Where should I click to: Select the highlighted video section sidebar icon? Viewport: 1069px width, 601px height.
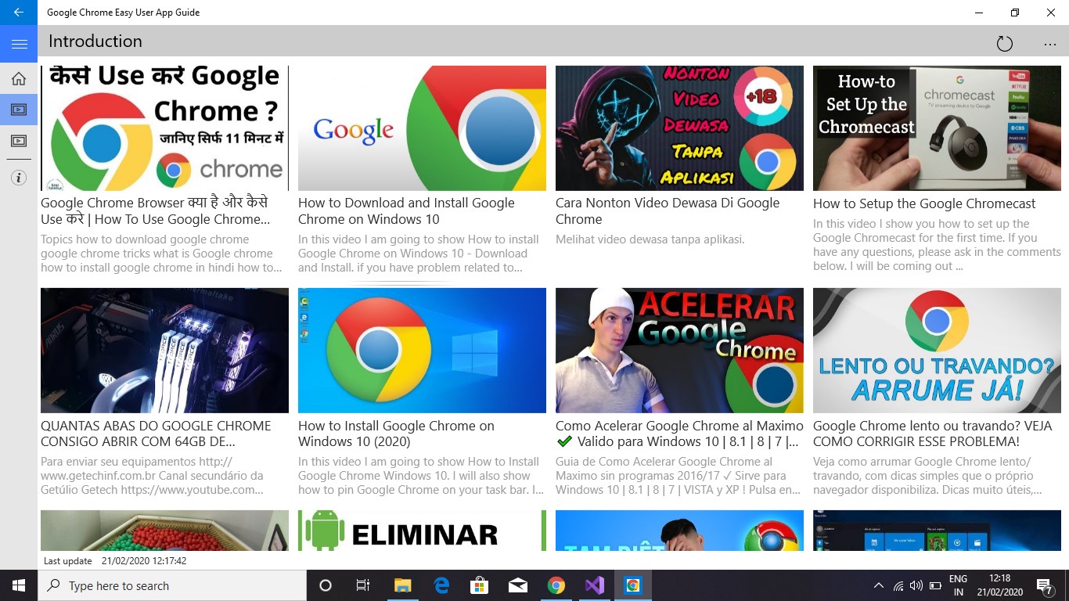19,110
